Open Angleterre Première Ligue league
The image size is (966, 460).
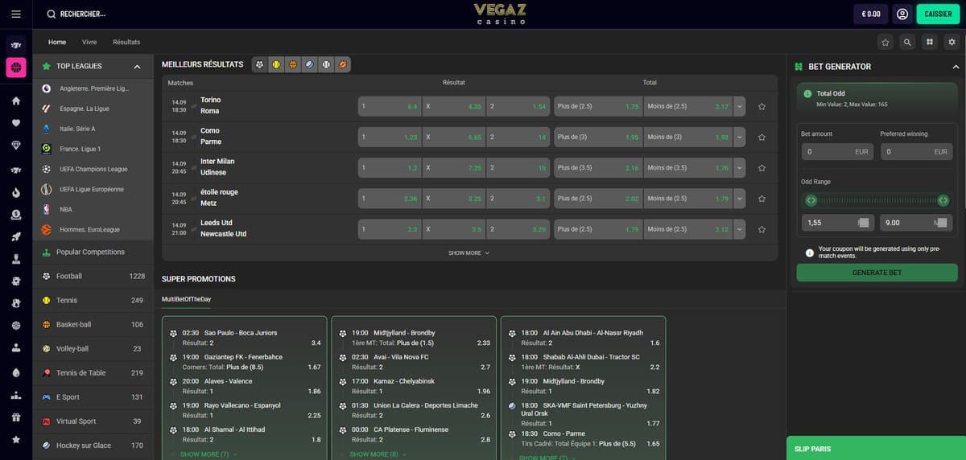pyautogui.click(x=93, y=88)
